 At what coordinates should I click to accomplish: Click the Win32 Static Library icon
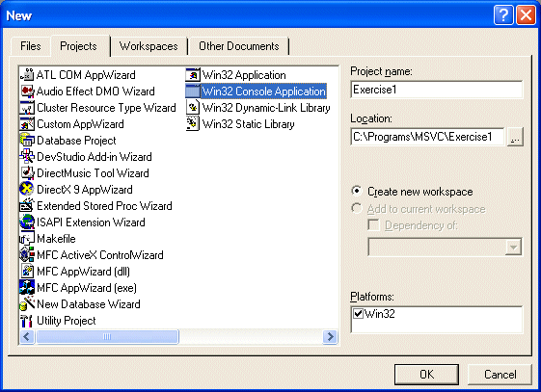tap(193, 123)
